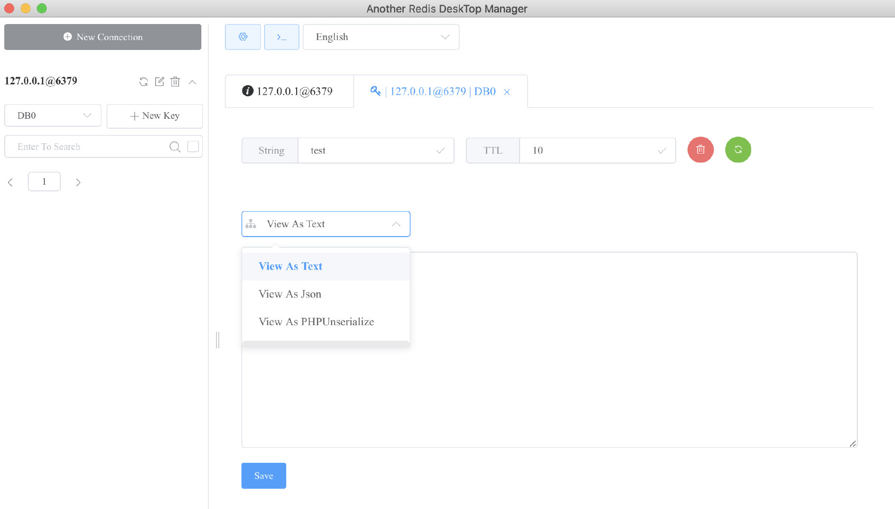Go to previous key page
895x509 pixels.
(x=10, y=182)
